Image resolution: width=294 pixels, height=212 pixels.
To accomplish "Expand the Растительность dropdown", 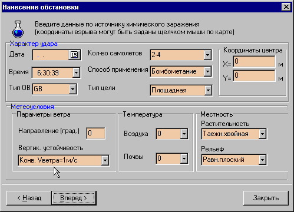I will click(262, 134).
